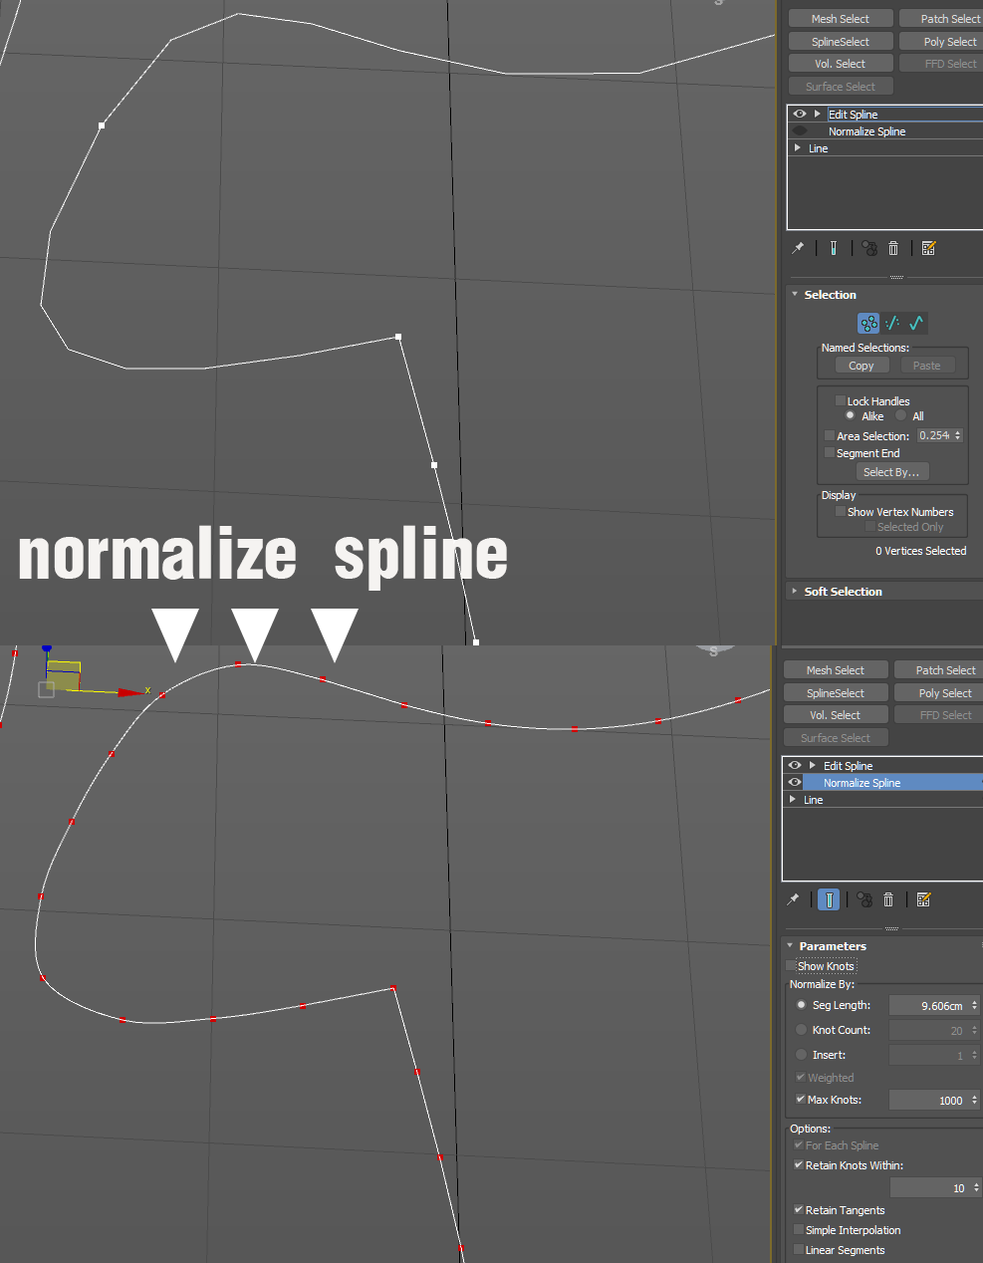Collapse the Selection rollout

[795, 294]
